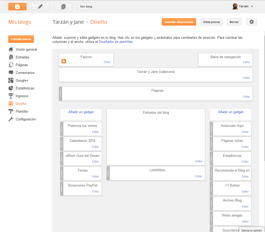Open Comentarios in the sidebar
This screenshot has width=265, height=232.
(x=25, y=73)
